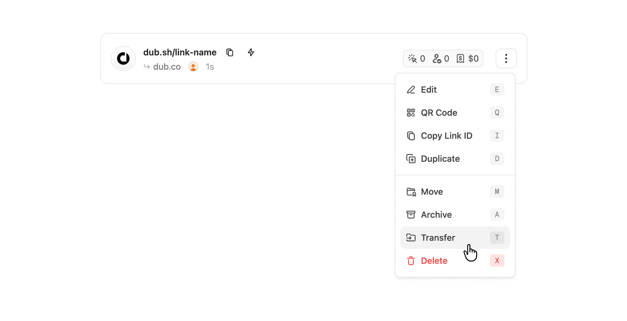Image resolution: width=627 pixels, height=321 pixels.
Task: Archive the link via menu
Action: click(455, 215)
